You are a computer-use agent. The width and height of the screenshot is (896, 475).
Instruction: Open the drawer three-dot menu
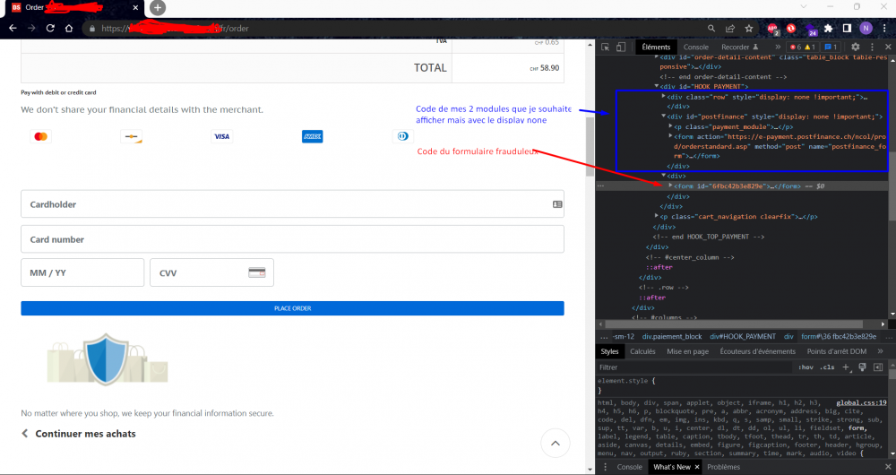[x=605, y=467]
